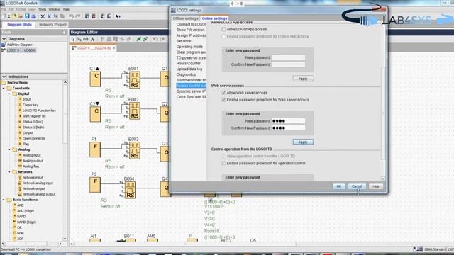Select the pointer Selection tool in Diagram Editor
The width and height of the screenshot is (454, 255).
(73, 39)
